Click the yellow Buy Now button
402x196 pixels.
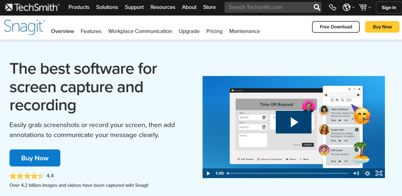[x=382, y=27]
